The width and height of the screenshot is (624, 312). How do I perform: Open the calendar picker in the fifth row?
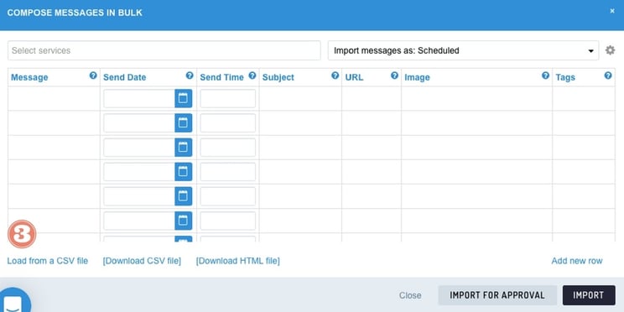[x=183, y=196]
